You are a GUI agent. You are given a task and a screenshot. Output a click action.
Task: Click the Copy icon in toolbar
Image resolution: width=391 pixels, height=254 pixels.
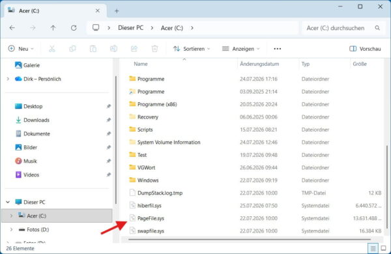point(72,49)
